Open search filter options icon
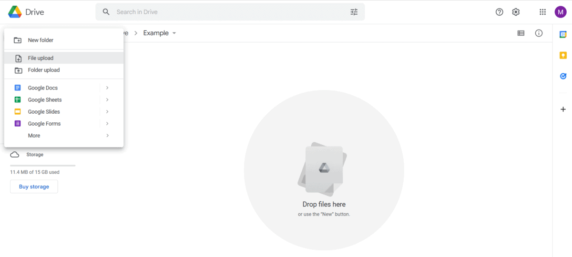 pyautogui.click(x=354, y=12)
